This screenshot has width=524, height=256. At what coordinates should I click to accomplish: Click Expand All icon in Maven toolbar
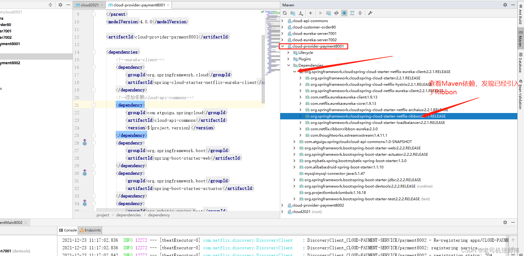tap(352, 13)
